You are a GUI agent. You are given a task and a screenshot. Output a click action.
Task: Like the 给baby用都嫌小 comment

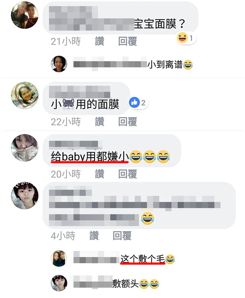coord(100,174)
